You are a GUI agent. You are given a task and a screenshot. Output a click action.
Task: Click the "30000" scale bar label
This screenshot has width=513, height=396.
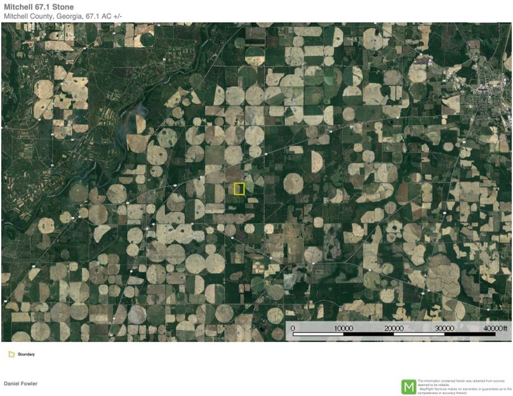(444, 327)
